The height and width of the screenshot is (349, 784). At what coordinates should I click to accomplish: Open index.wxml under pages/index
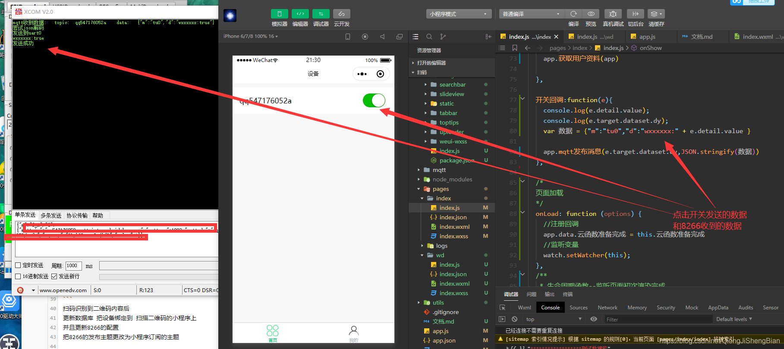tap(454, 227)
